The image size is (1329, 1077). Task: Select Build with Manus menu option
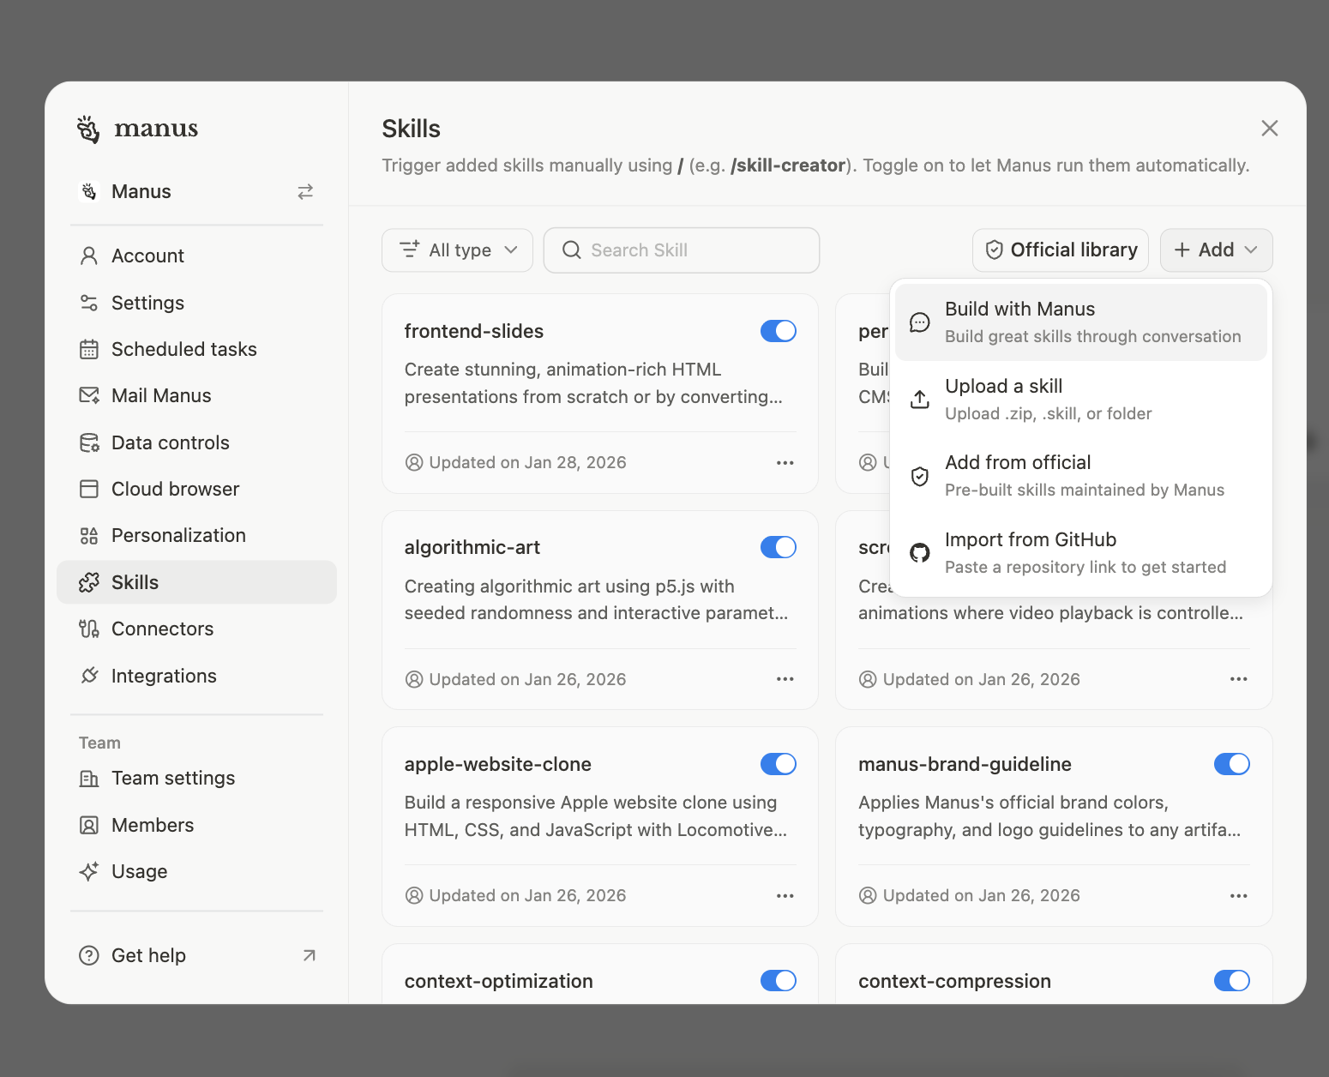(x=1081, y=322)
